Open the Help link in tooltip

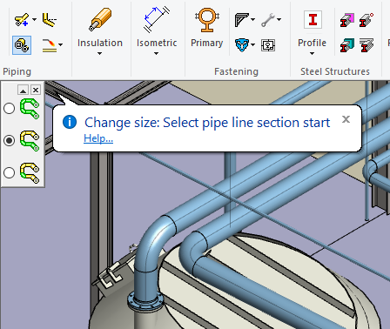pyautogui.click(x=98, y=138)
